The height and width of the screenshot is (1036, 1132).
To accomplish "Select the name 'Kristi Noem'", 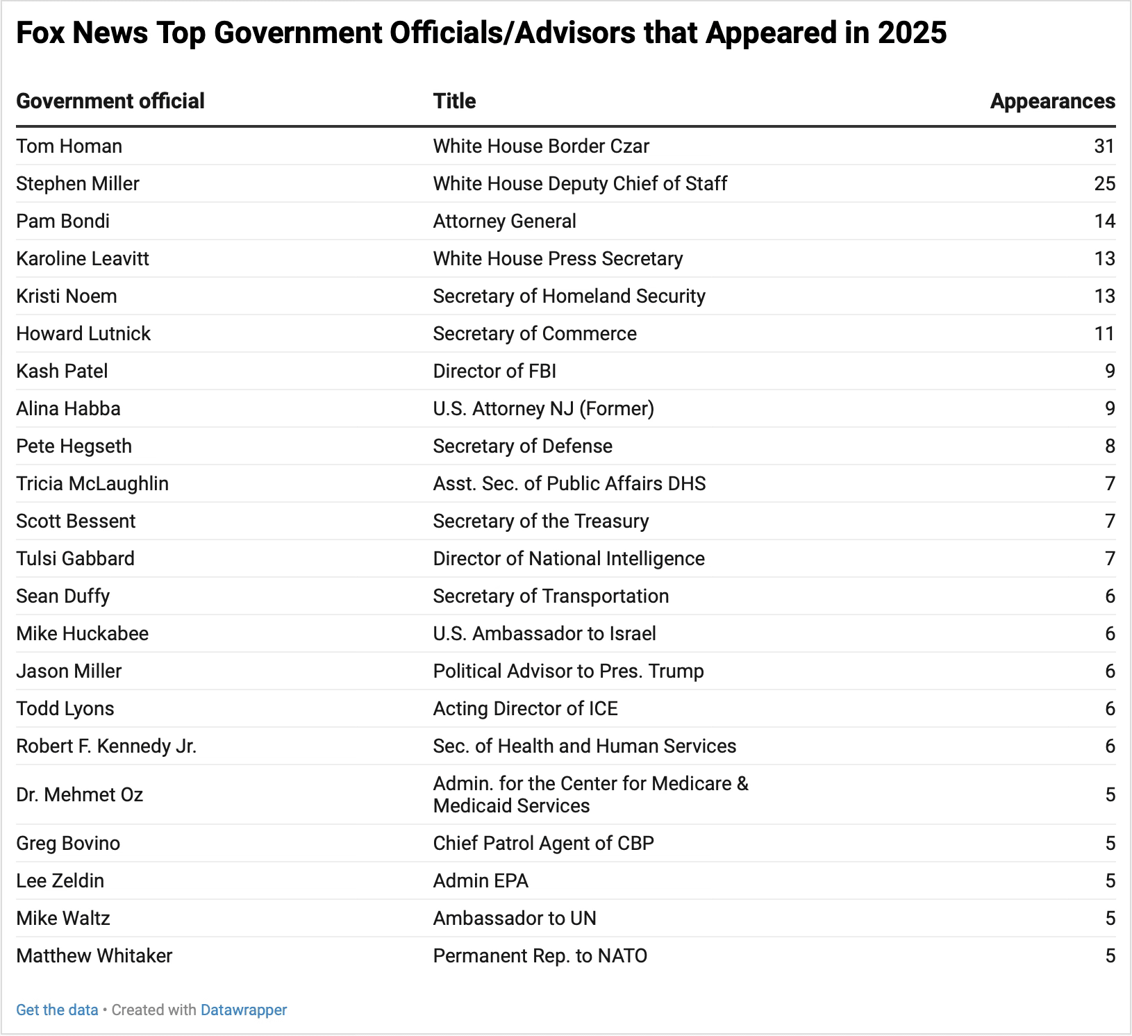I will click(x=67, y=296).
